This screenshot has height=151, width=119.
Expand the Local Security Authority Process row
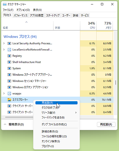tap(4, 43)
